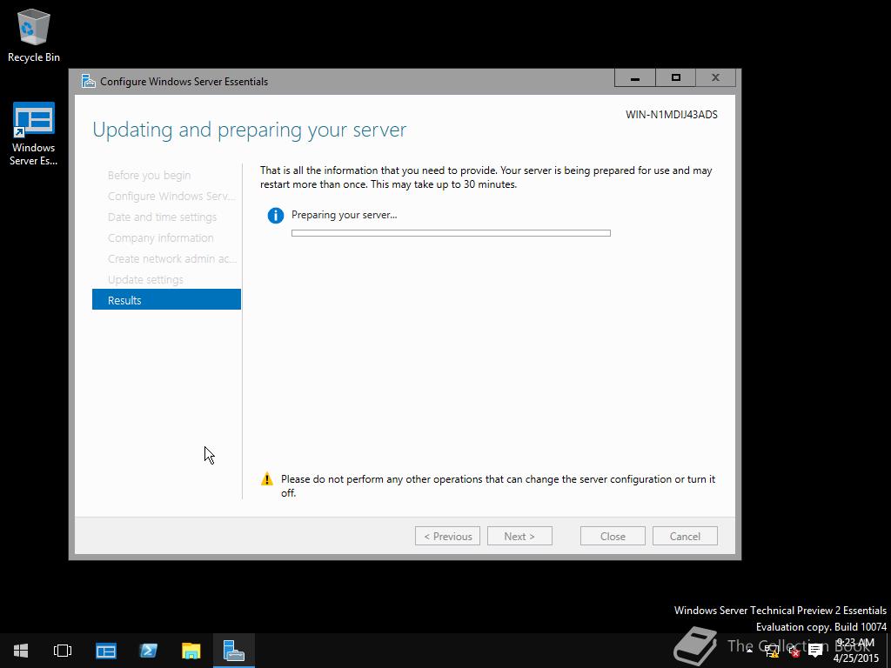891x668 pixels.
Task: Show hidden tray icons arrow
Action: [749, 651]
